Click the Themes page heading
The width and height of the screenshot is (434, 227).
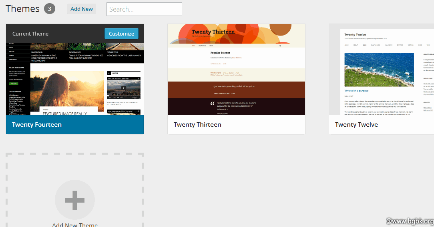(x=23, y=9)
